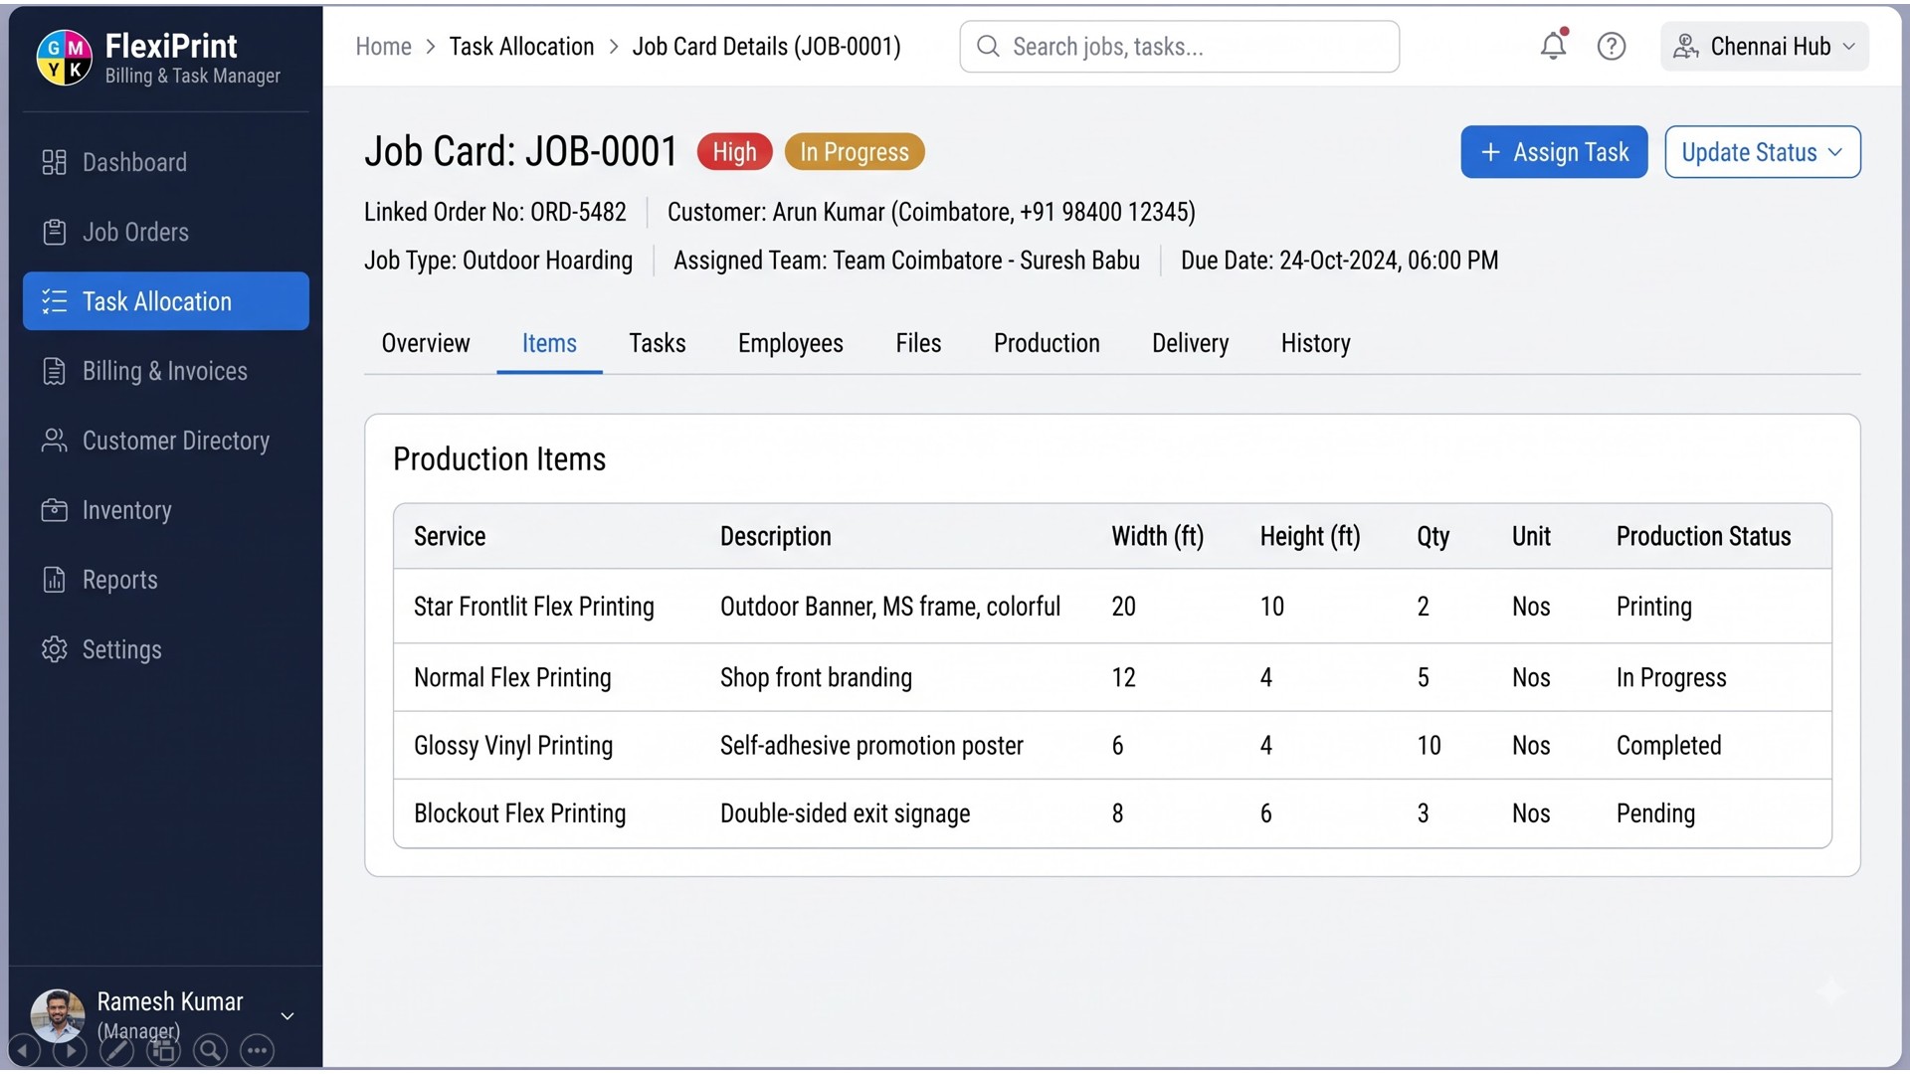This screenshot has height=1074, width=1910.
Task: Select the Star Frontlit Flex Printing row
Action: (x=1112, y=607)
